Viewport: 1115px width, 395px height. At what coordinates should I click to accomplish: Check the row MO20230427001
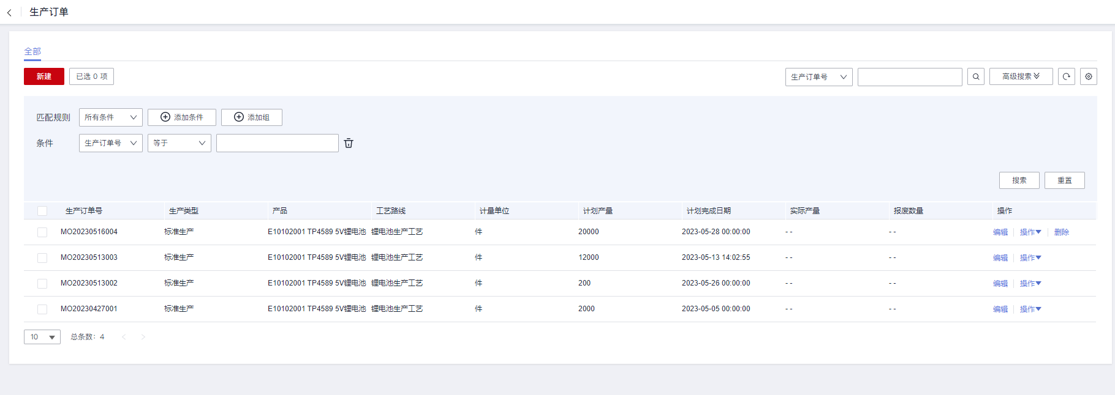point(42,309)
